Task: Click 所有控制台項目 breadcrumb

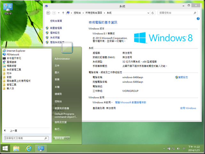Action: point(94,13)
